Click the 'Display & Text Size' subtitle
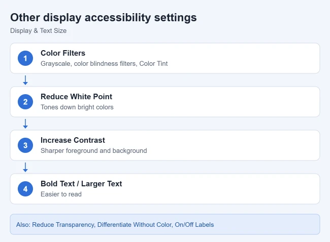Screen dimensions: 330x242 click(x=38, y=31)
